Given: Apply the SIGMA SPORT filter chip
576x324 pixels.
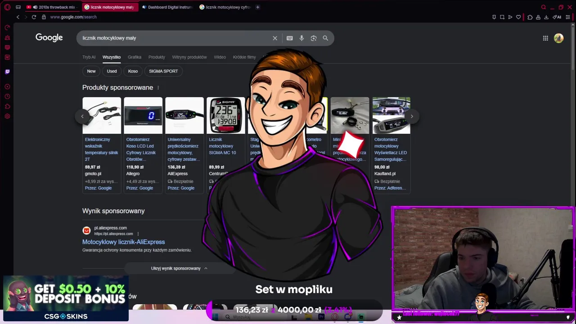Looking at the screenshot, I should coord(163,71).
